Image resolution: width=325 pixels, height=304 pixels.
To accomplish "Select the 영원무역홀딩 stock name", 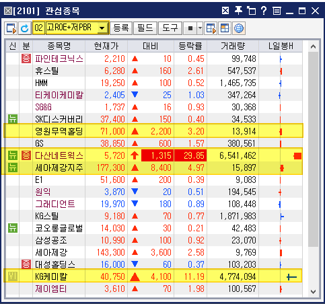I will pyautogui.click(x=59, y=131).
